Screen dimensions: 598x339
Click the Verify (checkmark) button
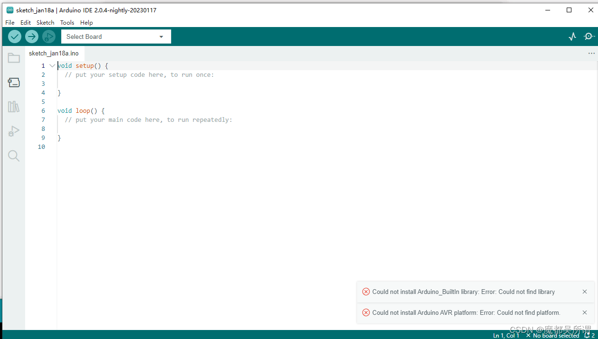pyautogui.click(x=14, y=36)
